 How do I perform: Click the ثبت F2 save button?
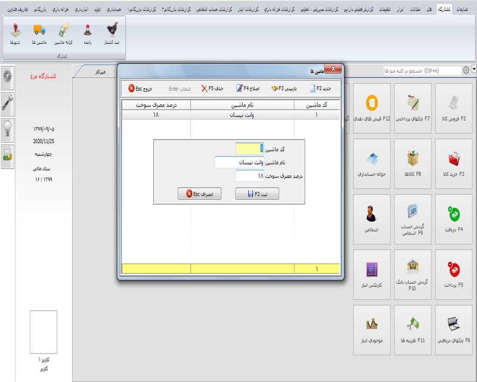pos(257,194)
